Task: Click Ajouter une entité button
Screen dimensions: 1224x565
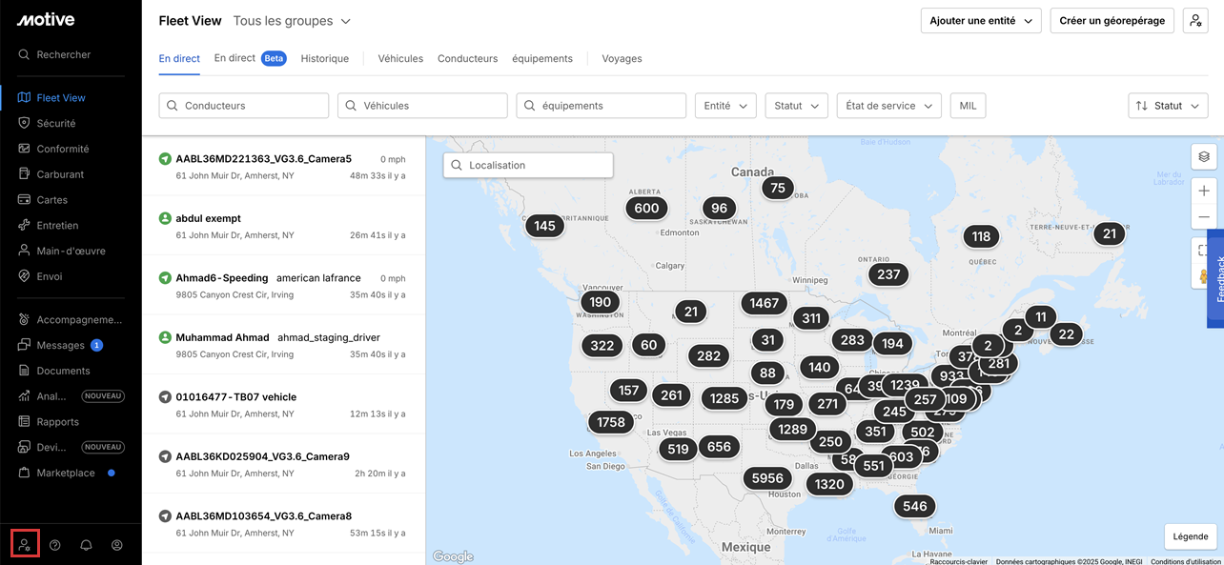Action: 980,21
